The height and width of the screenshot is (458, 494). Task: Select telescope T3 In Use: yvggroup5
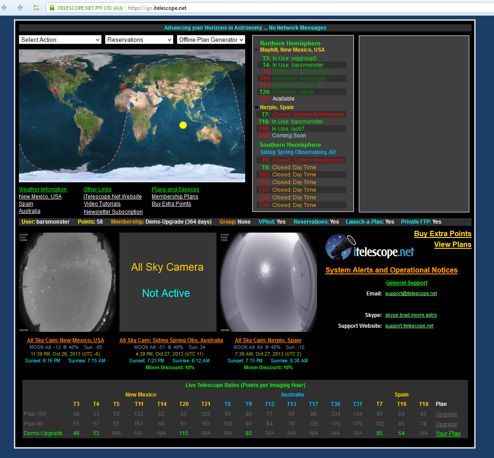[289, 58]
